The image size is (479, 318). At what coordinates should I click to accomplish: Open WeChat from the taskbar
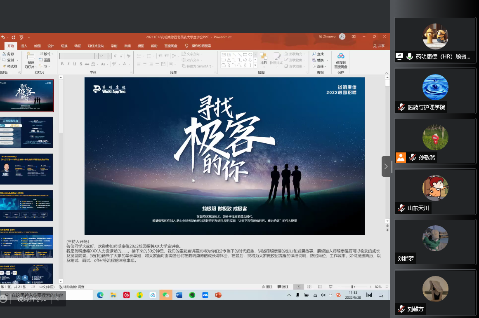pos(166,295)
